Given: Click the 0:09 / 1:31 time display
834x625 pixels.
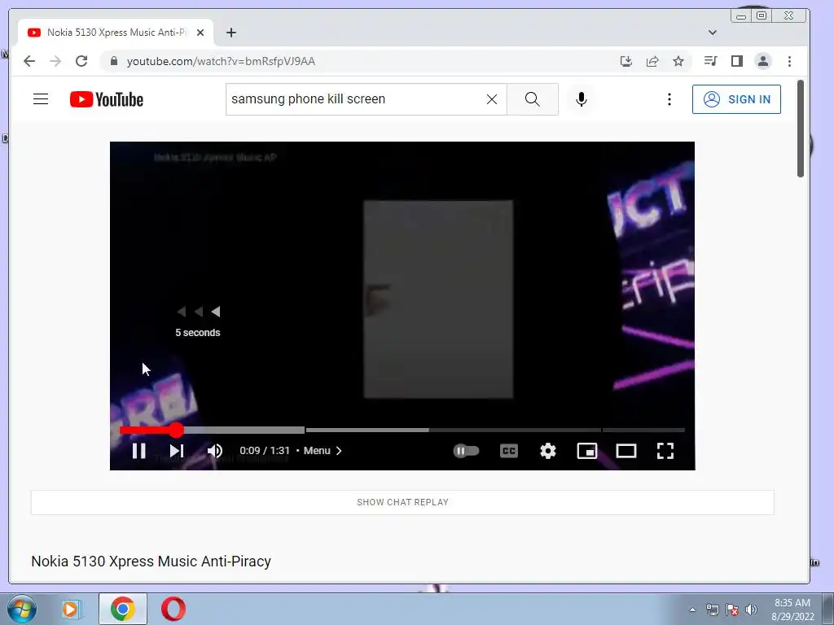Looking at the screenshot, I should 265,451.
